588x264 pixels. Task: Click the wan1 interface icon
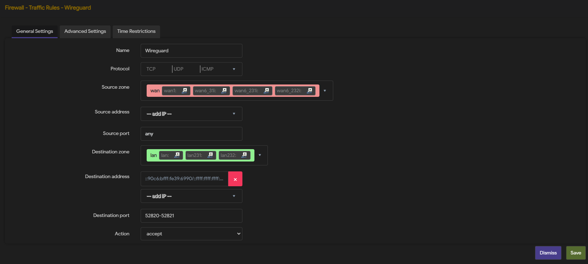[184, 90]
